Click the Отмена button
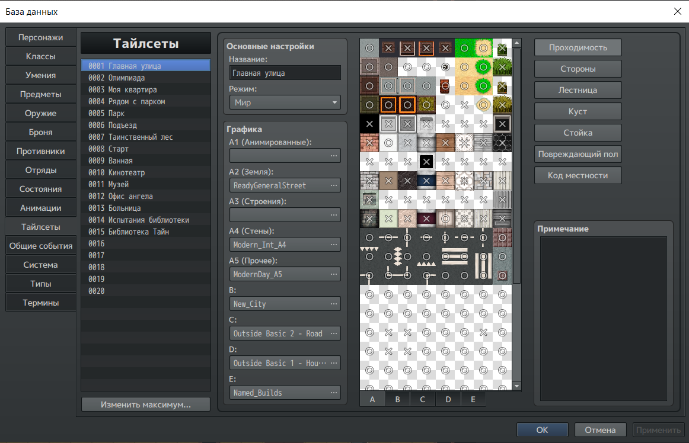This screenshot has width=689, height=443. 600,430
